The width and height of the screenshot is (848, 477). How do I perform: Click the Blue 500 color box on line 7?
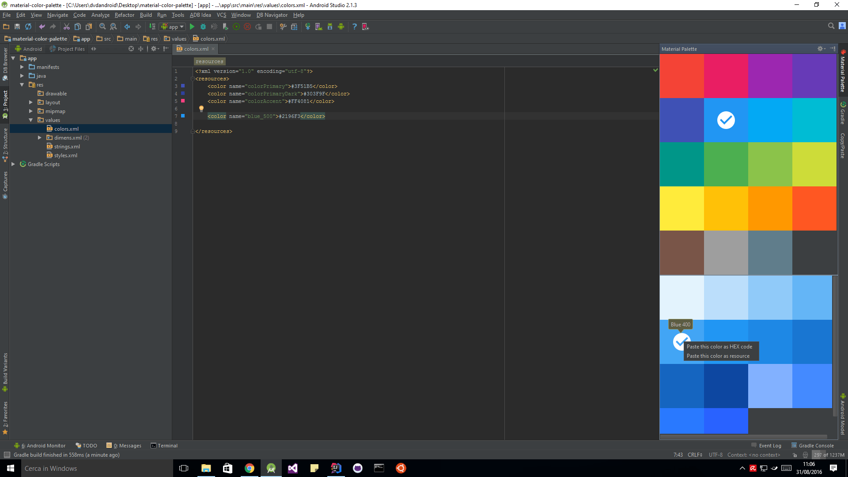tap(183, 116)
